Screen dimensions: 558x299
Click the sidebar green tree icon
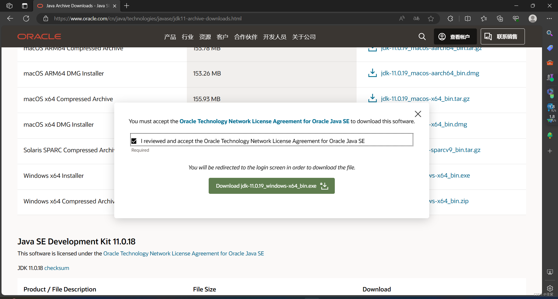coord(550,136)
